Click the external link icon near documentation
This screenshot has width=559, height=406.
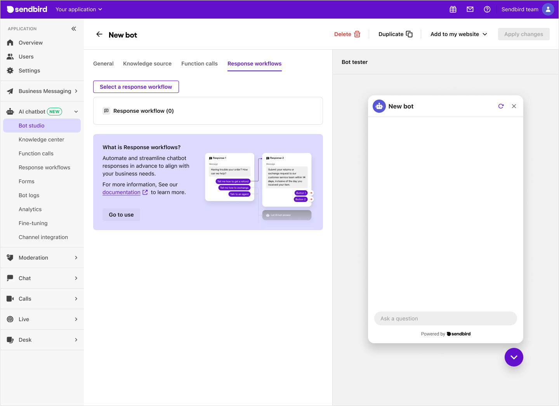pos(145,192)
